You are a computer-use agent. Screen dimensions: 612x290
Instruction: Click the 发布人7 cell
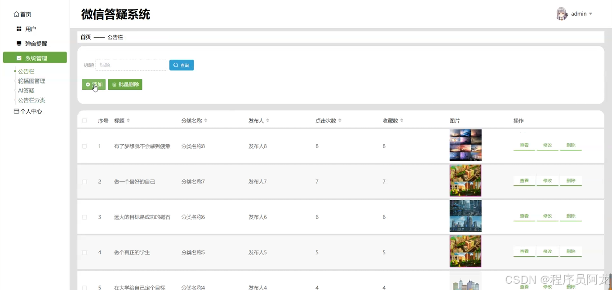coord(257,182)
